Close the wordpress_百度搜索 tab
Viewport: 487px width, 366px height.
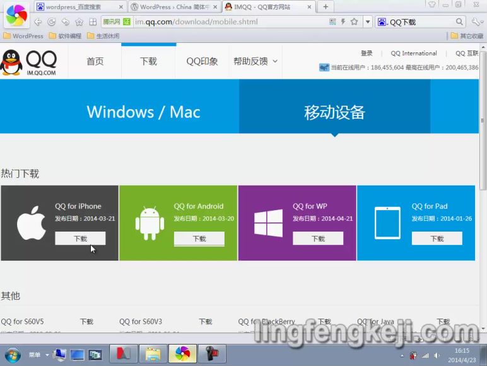click(121, 7)
